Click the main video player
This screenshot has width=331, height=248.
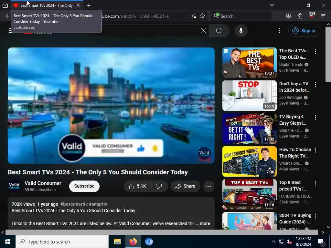111,106
